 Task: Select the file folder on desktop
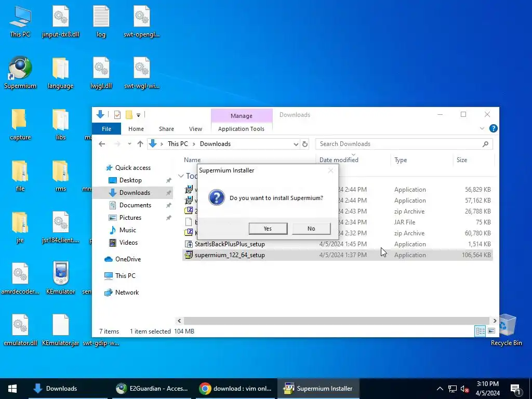pyautogui.click(x=20, y=176)
